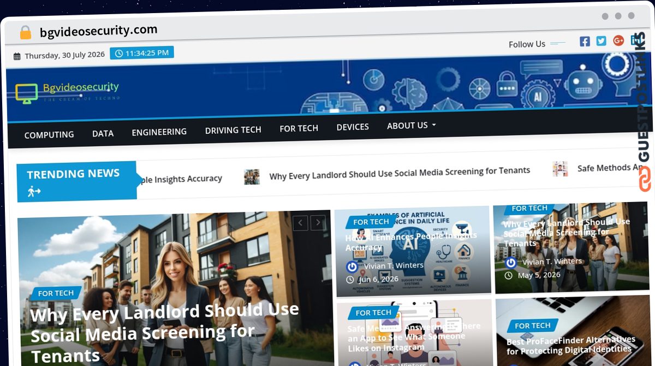The image size is (655, 366).
Task: Click thumbnail beside landlord trending headline
Action: click(252, 177)
